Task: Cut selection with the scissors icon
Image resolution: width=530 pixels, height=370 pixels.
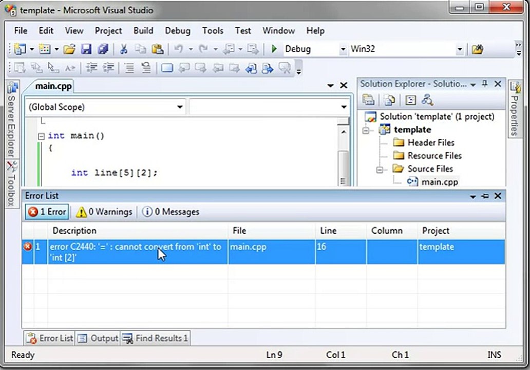Action: 124,49
